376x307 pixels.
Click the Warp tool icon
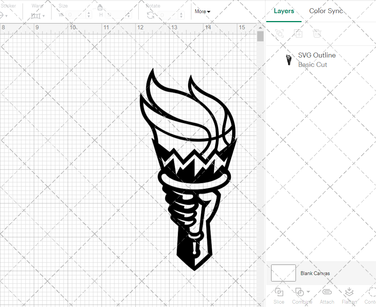(x=36, y=15)
